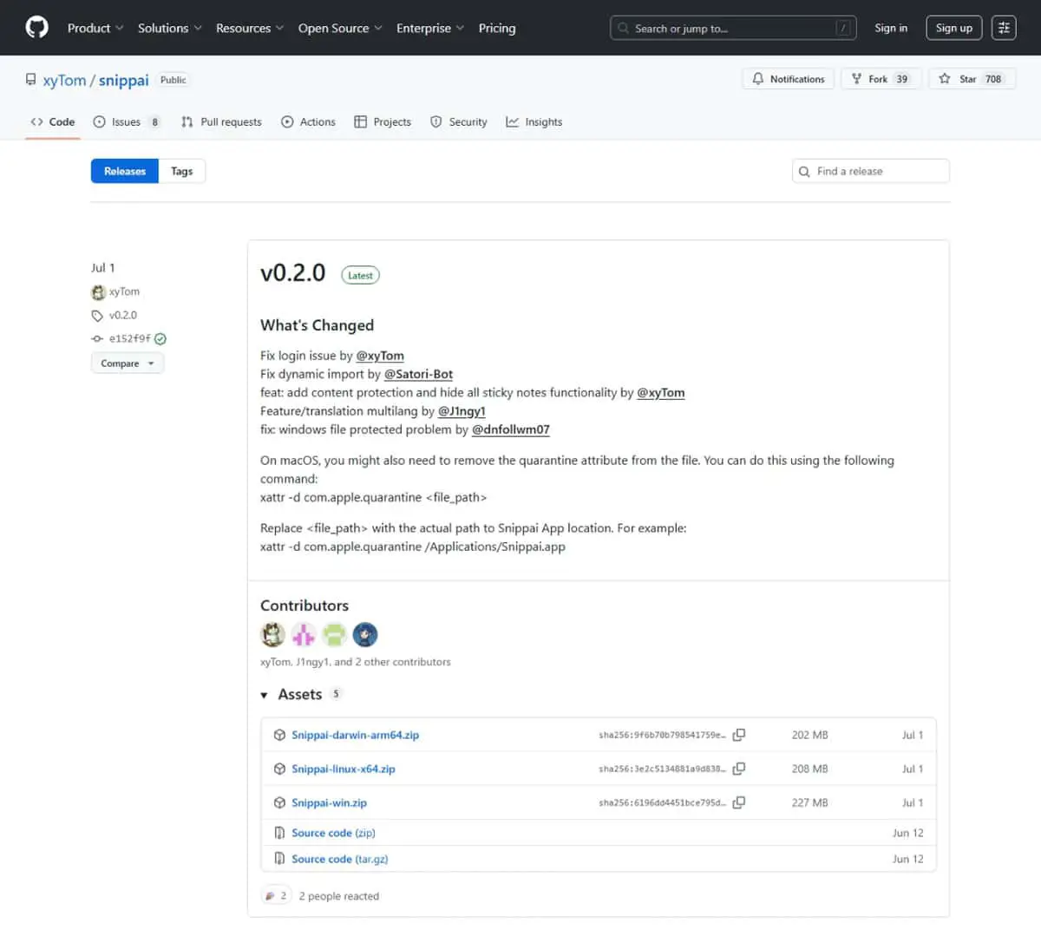Go to the Pricing page
Viewport: 1041px width, 936px height.
point(497,28)
